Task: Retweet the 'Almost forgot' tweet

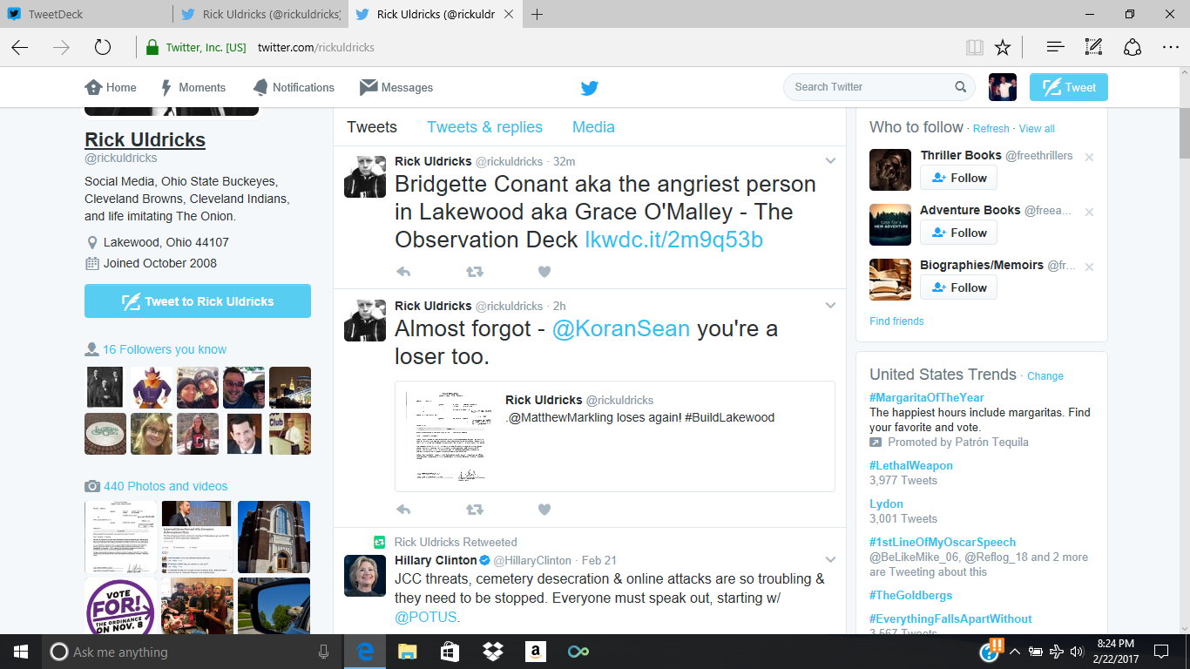Action: [474, 509]
